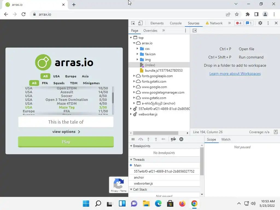Select the Scope pane tab

pos(211,139)
